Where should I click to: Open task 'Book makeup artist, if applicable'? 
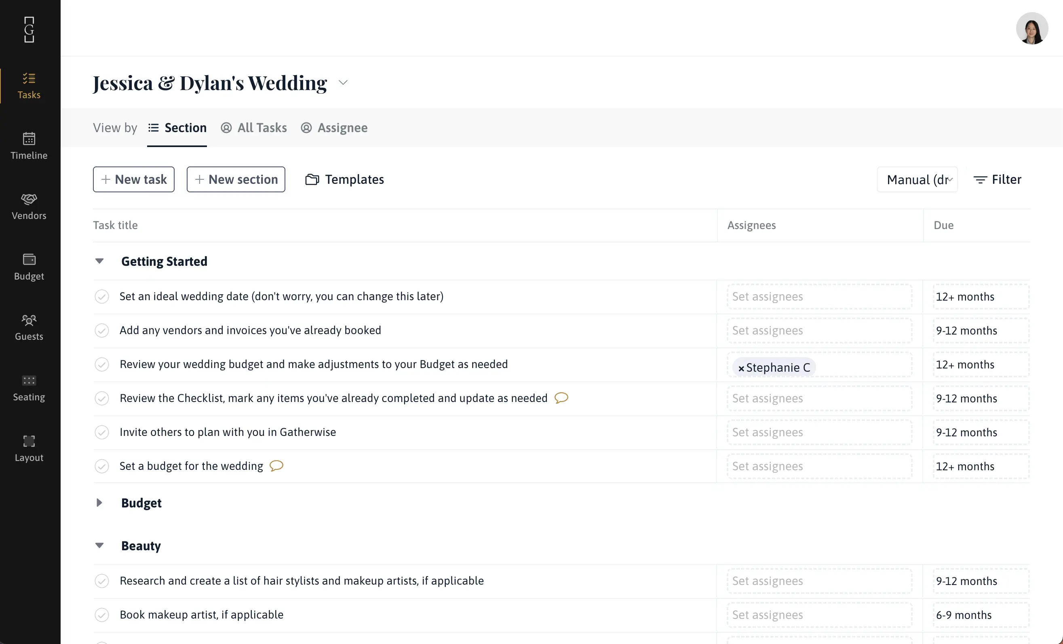coord(201,615)
